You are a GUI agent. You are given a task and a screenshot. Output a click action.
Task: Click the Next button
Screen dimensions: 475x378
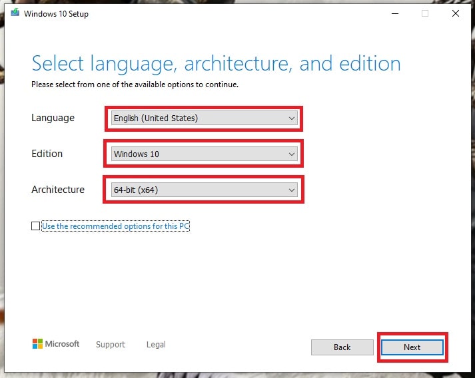[412, 347]
